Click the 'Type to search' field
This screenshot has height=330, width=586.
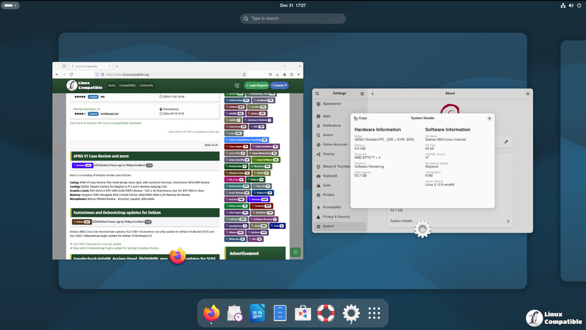[293, 18]
